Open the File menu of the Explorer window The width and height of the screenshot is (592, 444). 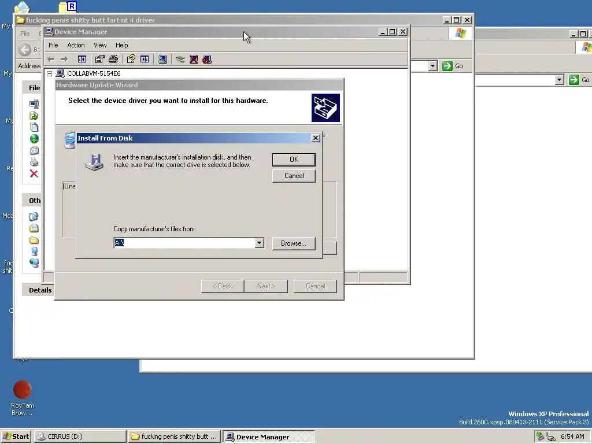pos(25,34)
